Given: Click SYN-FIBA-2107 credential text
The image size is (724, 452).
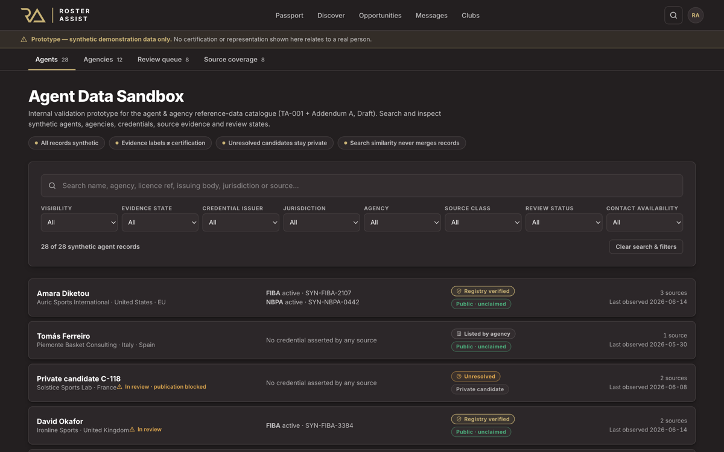Looking at the screenshot, I should tap(328, 293).
